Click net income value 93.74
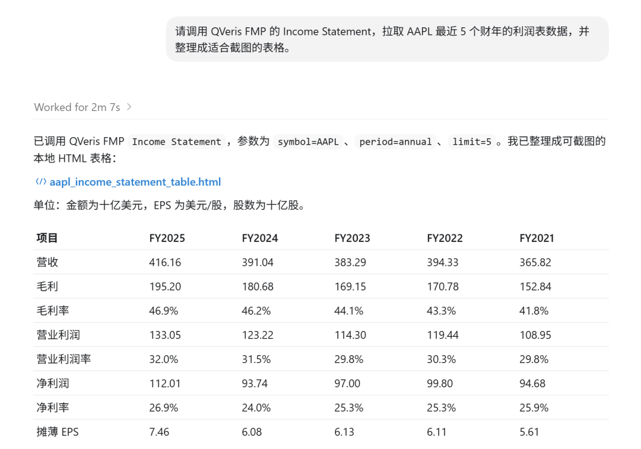The height and width of the screenshot is (449, 641). point(255,383)
